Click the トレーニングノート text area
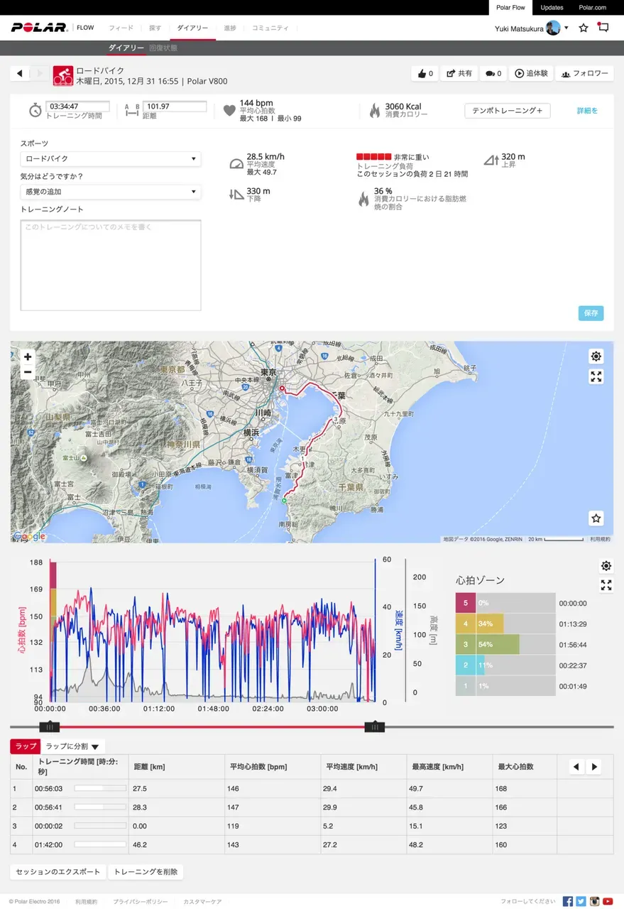This screenshot has height=909, width=624. click(111, 265)
